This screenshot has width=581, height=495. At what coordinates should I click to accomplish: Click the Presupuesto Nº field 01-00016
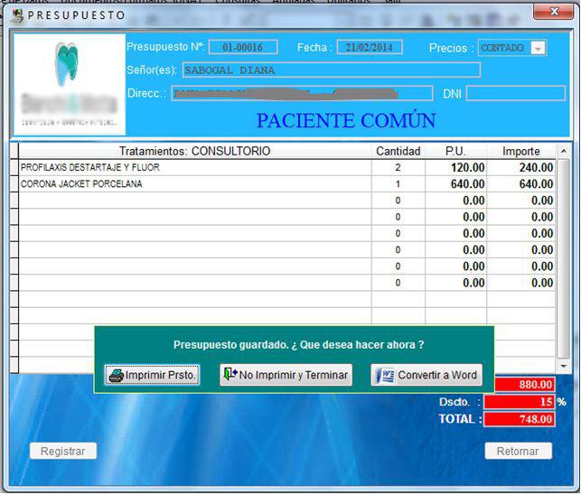243,48
